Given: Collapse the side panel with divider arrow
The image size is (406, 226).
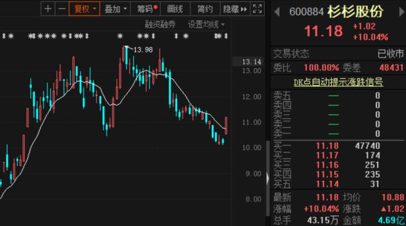Looking at the screenshot, I should 268,178.
